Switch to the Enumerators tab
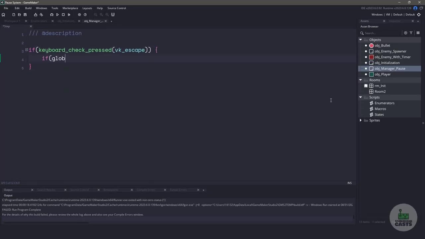 [x=39, y=21]
